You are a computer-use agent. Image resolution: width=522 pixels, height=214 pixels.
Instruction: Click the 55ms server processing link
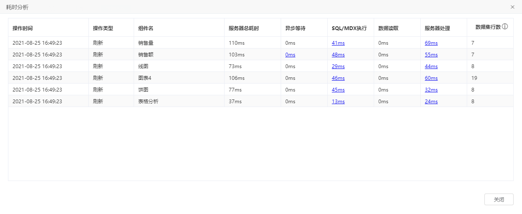[431, 55]
